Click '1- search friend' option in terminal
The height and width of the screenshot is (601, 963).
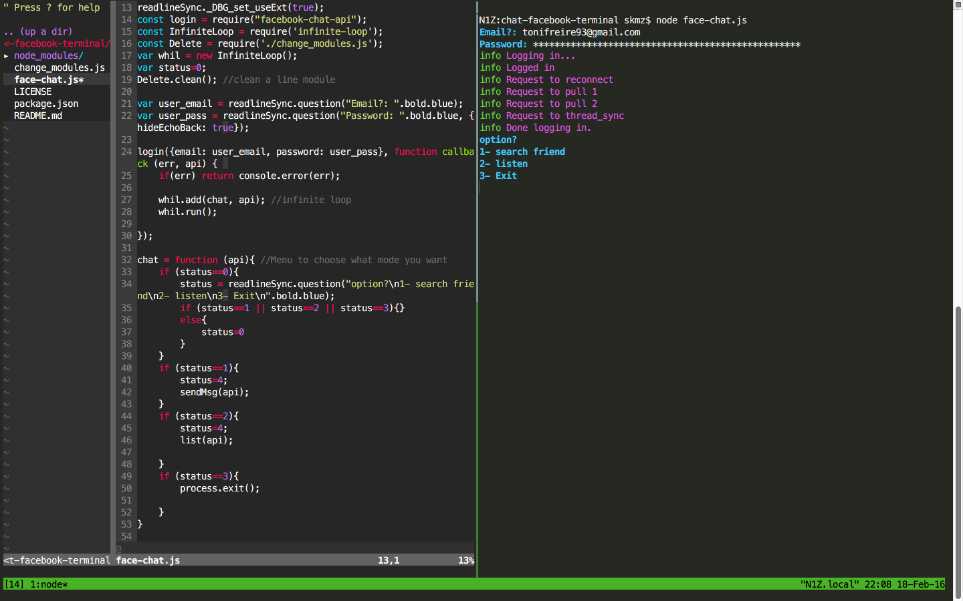click(x=522, y=152)
